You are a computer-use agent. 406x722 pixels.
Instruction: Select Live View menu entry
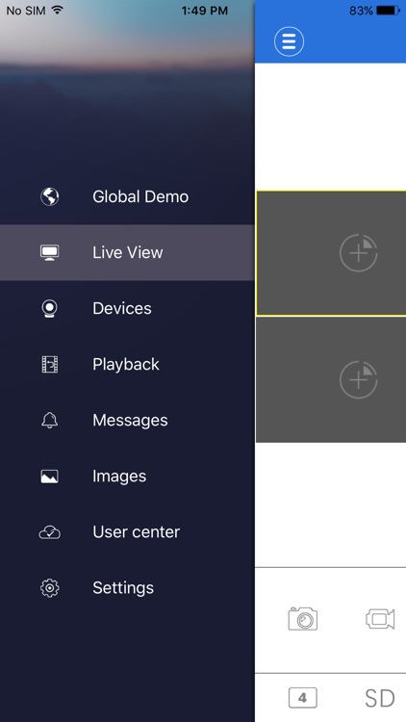127,252
